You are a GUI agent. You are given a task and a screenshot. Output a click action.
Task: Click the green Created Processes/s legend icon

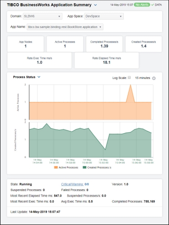pos(84,168)
